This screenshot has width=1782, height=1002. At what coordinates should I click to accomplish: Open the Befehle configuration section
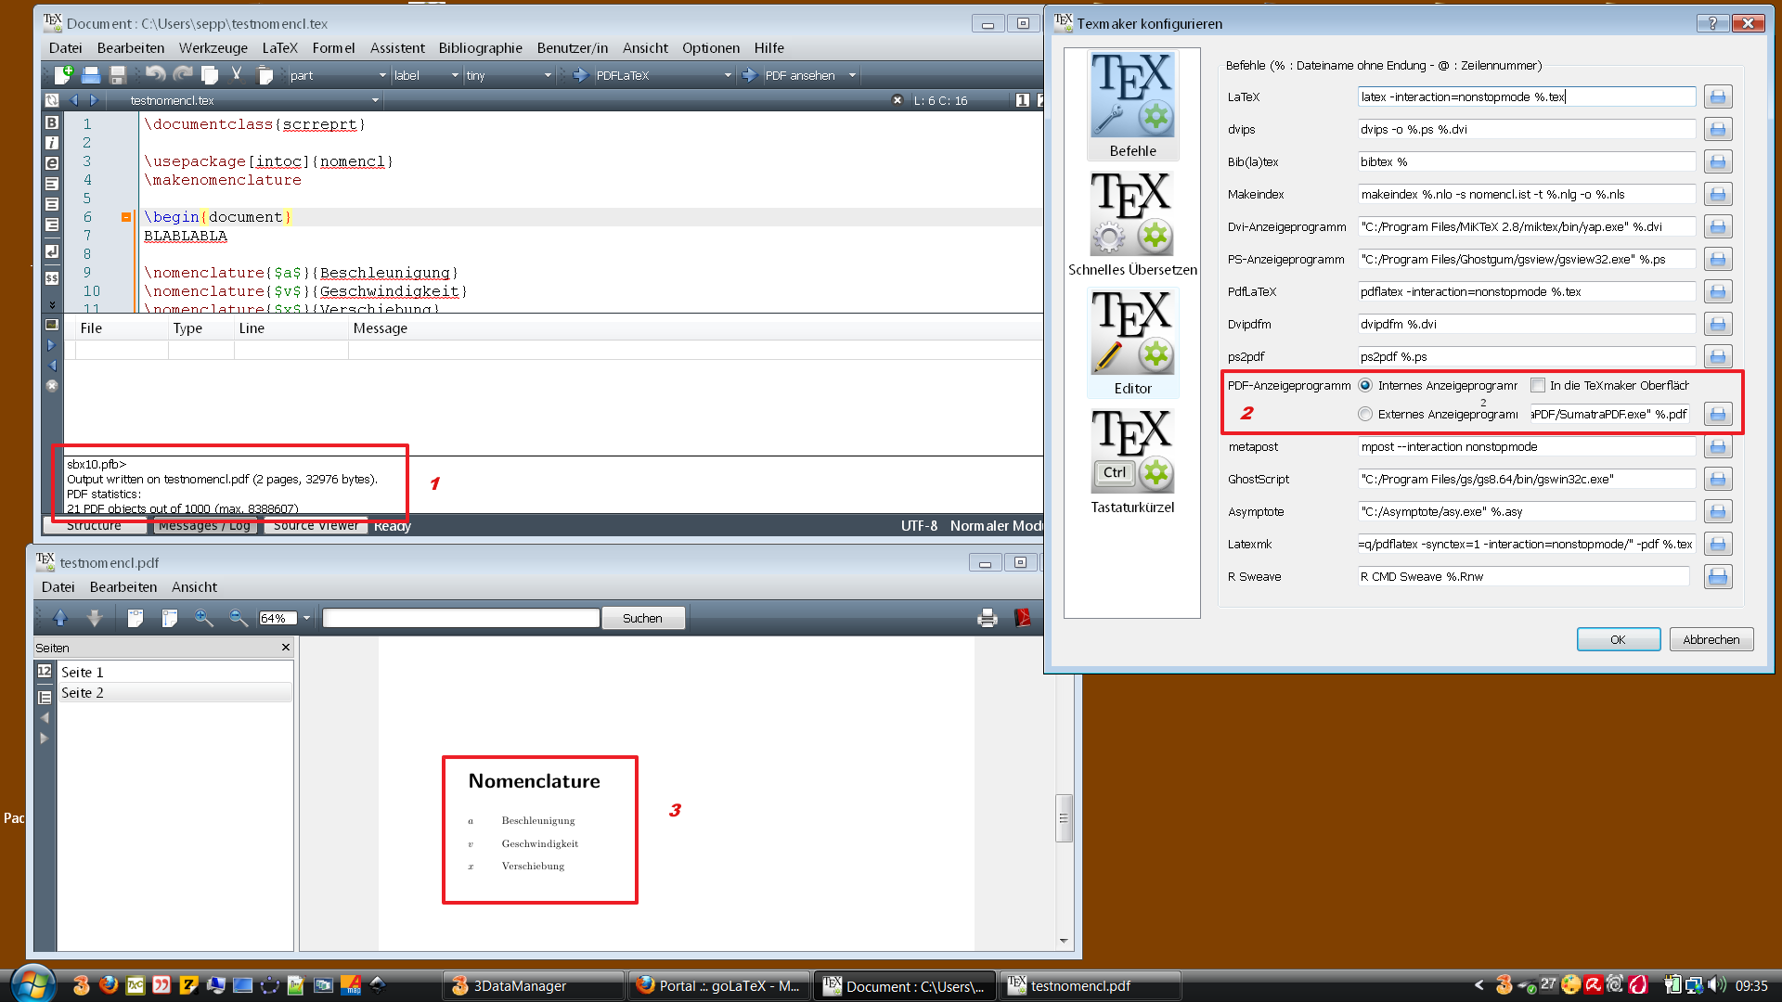(x=1132, y=106)
